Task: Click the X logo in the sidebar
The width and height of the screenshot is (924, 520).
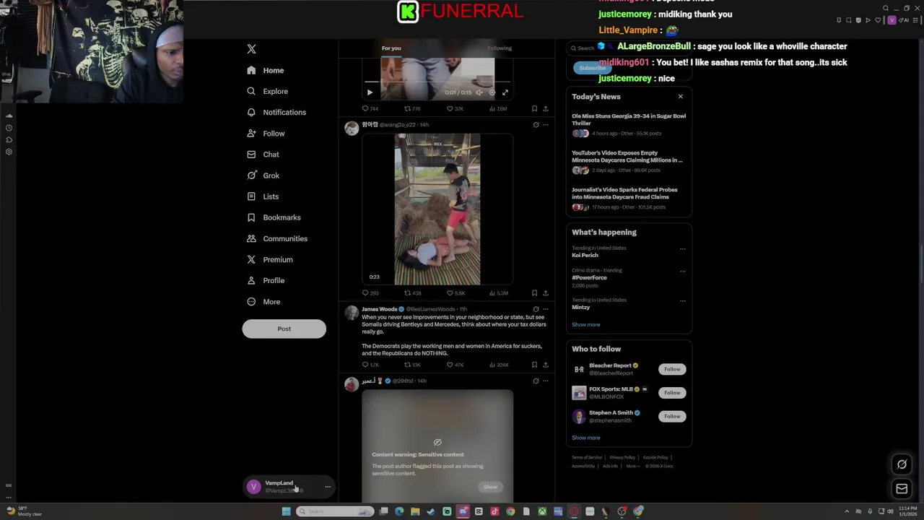Action: pyautogui.click(x=251, y=49)
